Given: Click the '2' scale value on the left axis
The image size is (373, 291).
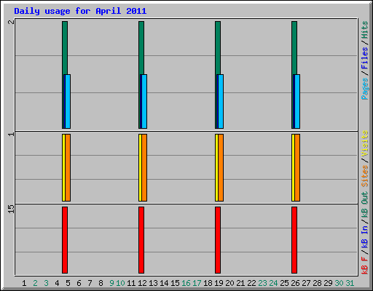Looking at the screenshot, I should point(11,22).
